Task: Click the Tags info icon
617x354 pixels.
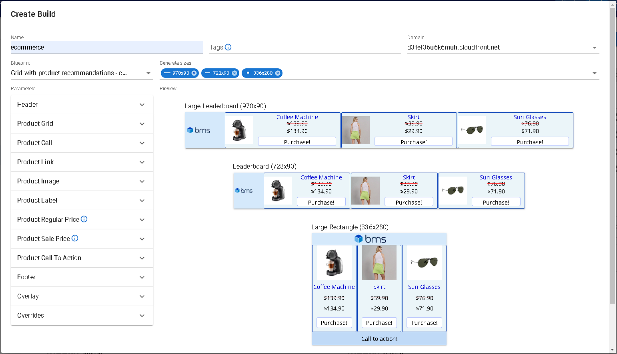Action: coord(228,47)
